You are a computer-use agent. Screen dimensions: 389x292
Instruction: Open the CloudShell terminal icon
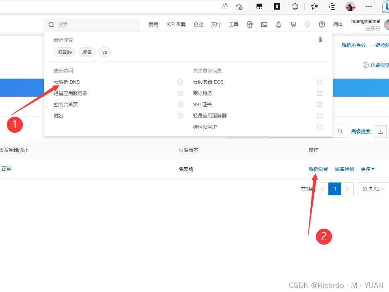pos(264,24)
